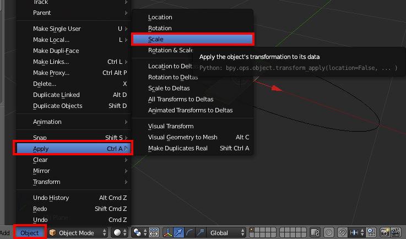Choose Delete entry in Object menu
Viewport: 406px width, 239px height.
pos(73,84)
